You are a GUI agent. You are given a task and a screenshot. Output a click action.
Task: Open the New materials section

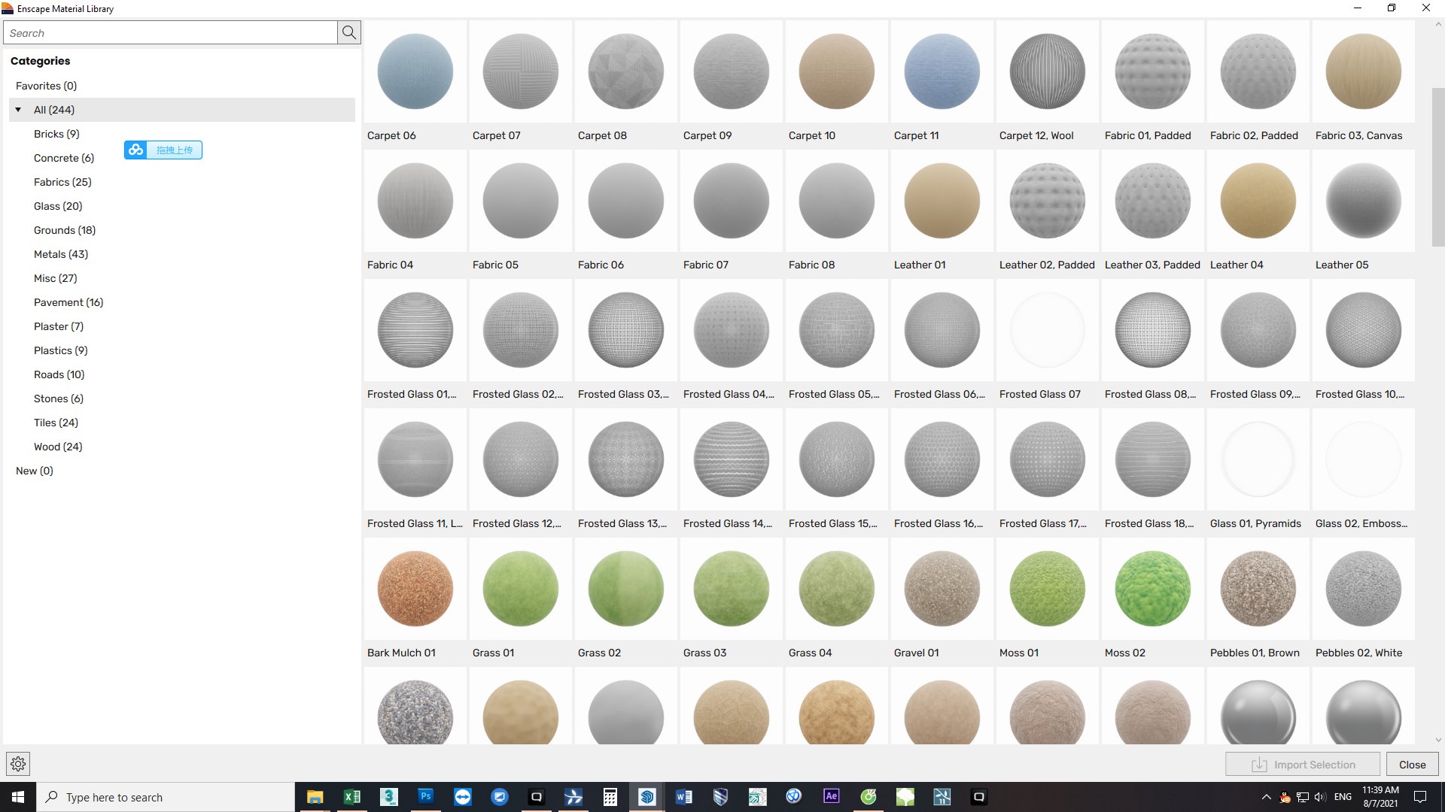point(34,470)
